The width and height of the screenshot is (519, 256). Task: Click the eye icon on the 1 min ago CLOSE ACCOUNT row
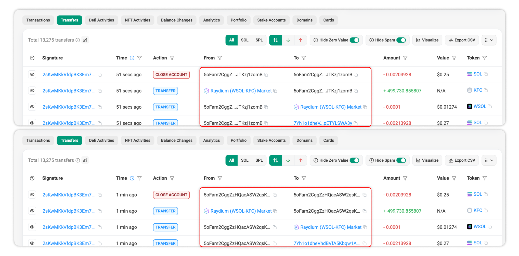click(x=32, y=195)
